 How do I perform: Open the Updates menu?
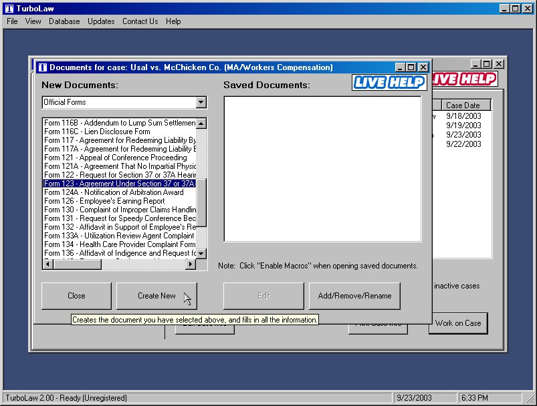[101, 21]
